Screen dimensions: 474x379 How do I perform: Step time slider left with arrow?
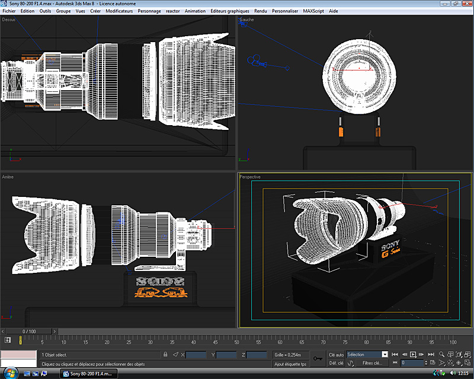[3, 331]
